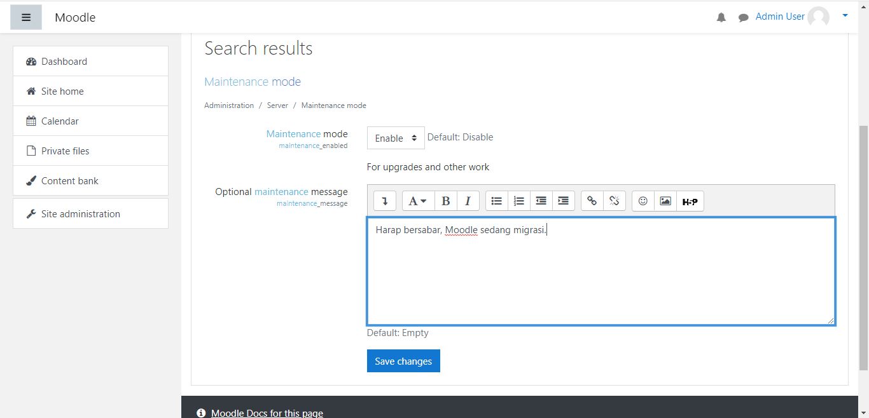Click the Bold formatting button
The width and height of the screenshot is (869, 418).
[445, 201]
